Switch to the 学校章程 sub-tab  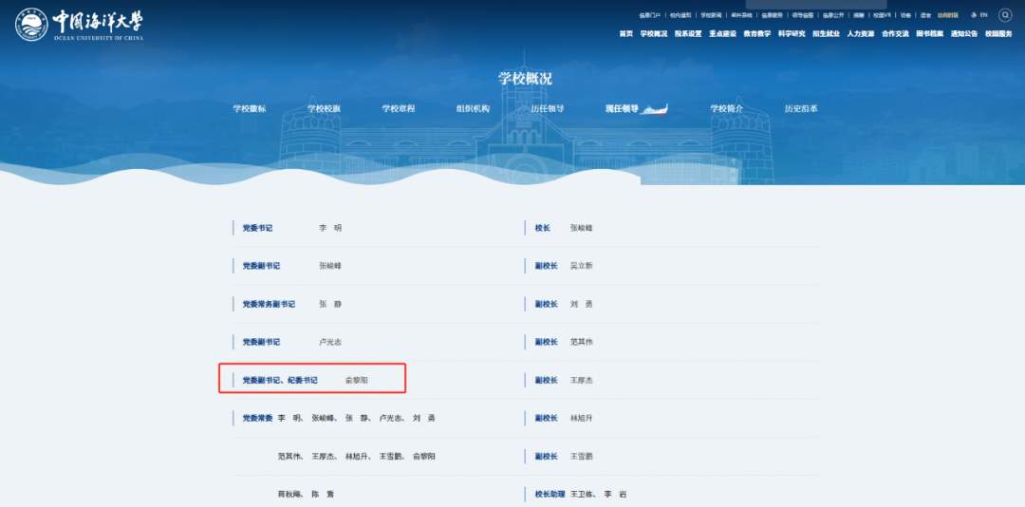point(399,108)
